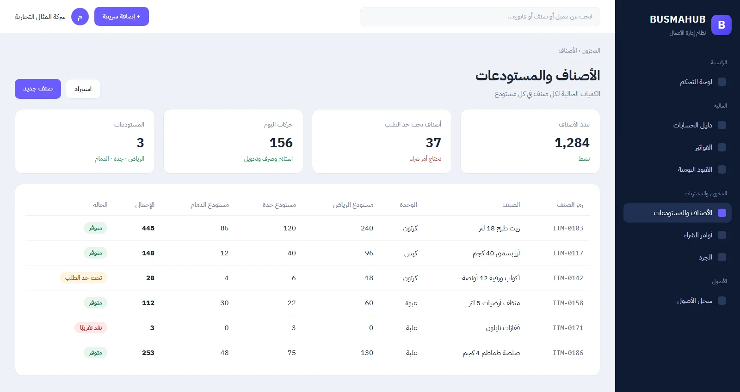The width and height of the screenshot is (740, 392).
Task: Click متوفر badge in ITM-0103 row
Action: click(x=95, y=228)
